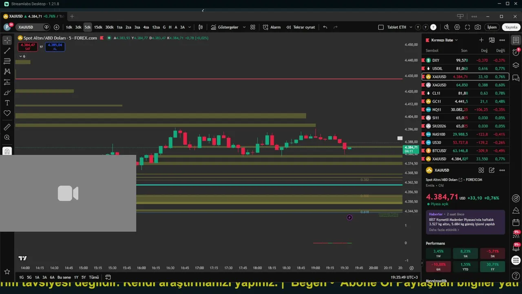Open the indicator templates grid icon
522x294 pixels.
pos(253,27)
